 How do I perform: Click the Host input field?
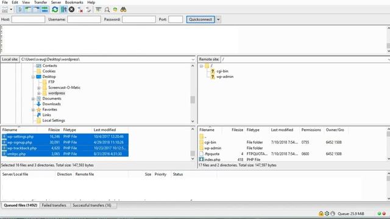pos(28,19)
